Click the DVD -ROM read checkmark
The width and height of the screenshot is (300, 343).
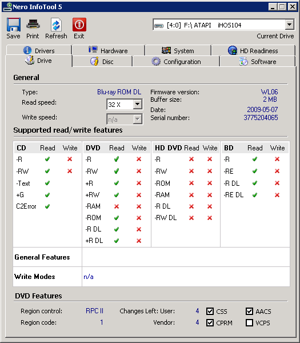pos(117,218)
